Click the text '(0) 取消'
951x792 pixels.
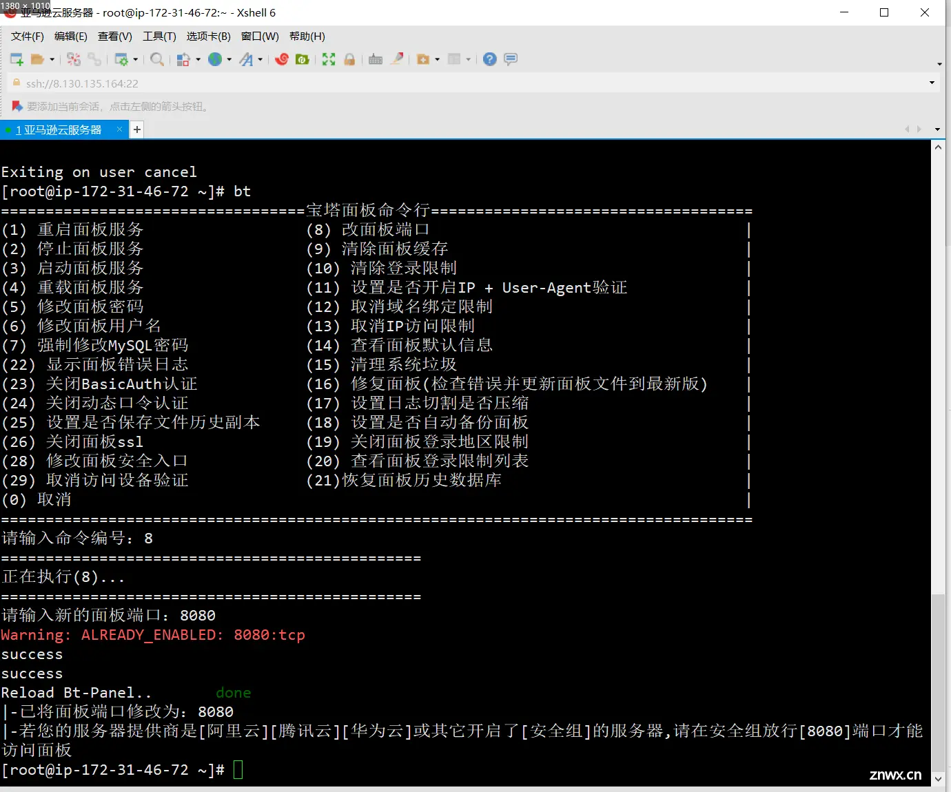(37, 499)
